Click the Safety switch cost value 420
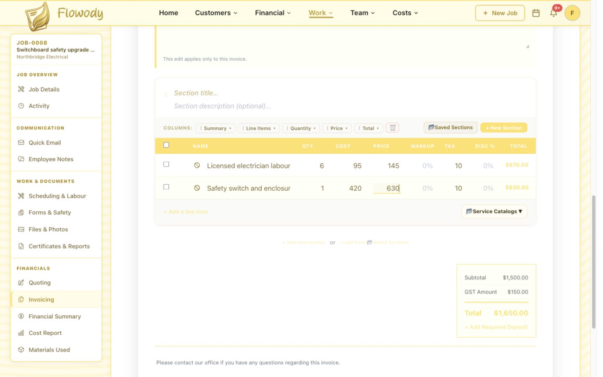 (x=355, y=188)
